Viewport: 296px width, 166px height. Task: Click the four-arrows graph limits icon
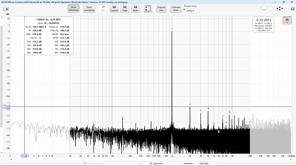[x=280, y=9]
